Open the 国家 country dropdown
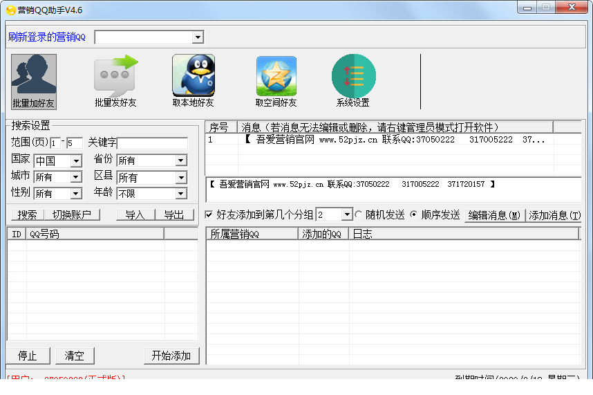This screenshot has height=395, width=593. [76, 160]
